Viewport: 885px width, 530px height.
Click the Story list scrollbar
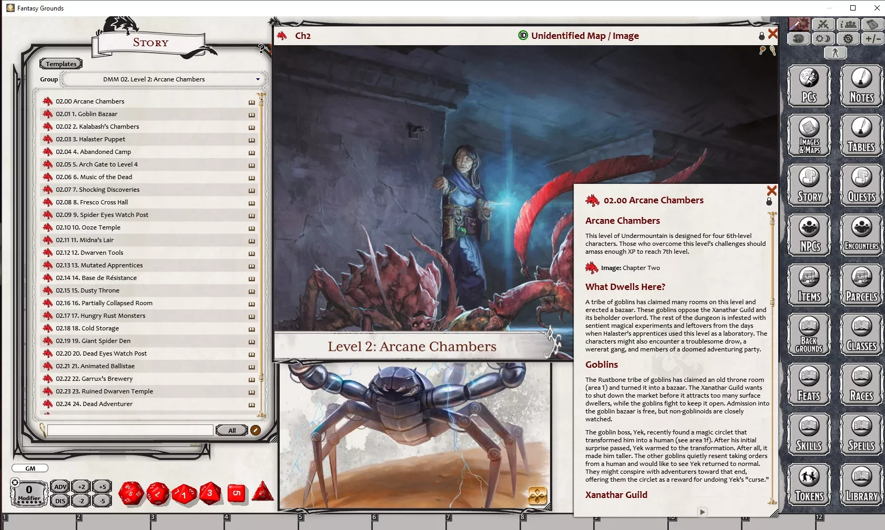click(x=260, y=255)
